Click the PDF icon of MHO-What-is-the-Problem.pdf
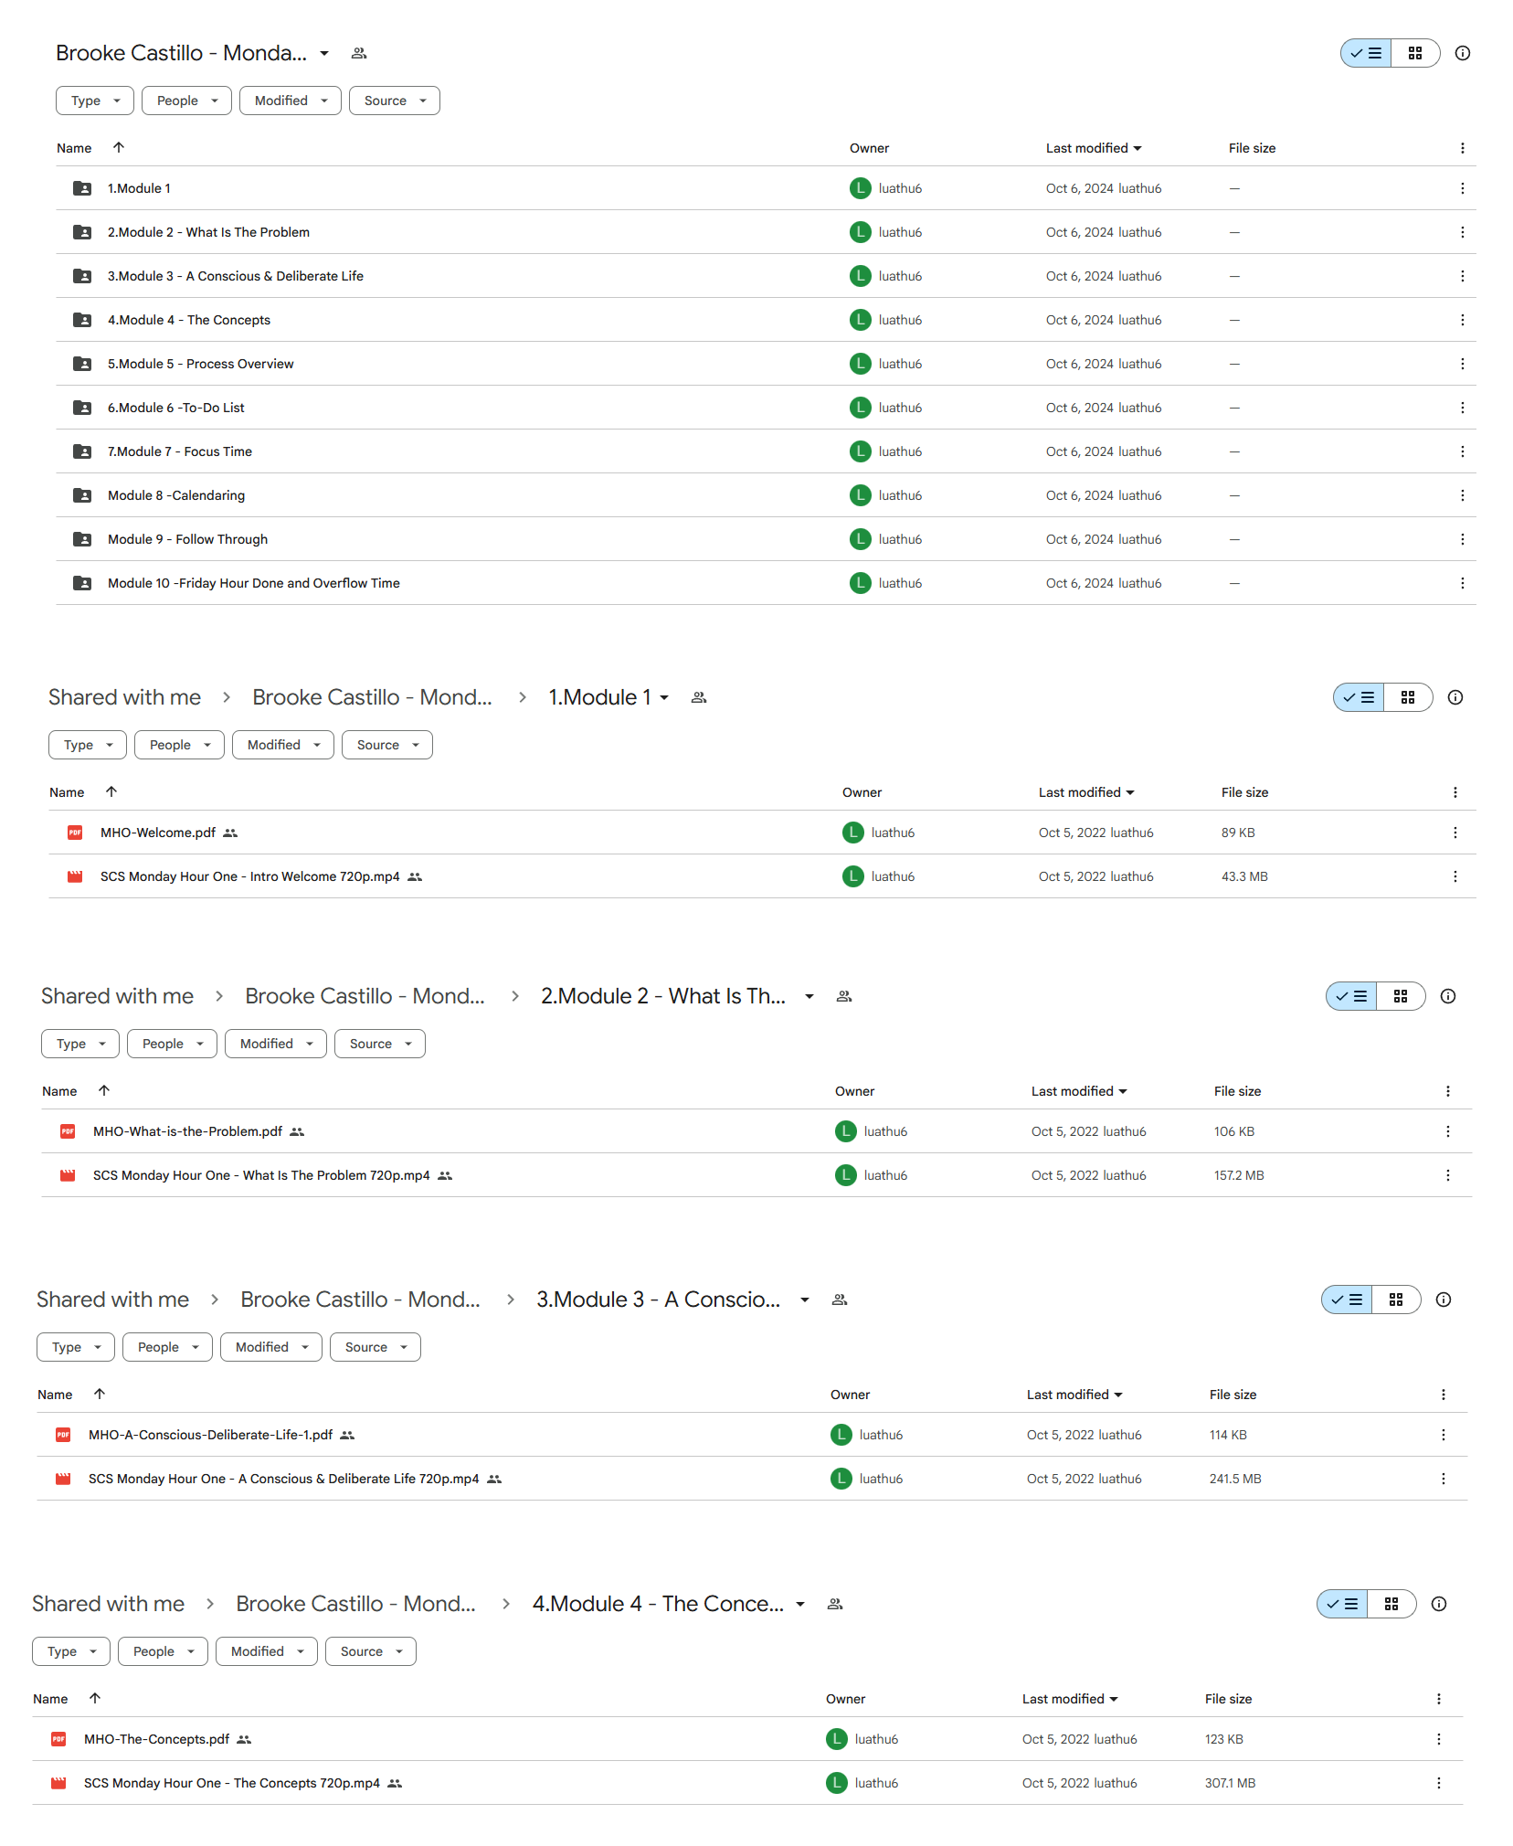 (x=68, y=1131)
